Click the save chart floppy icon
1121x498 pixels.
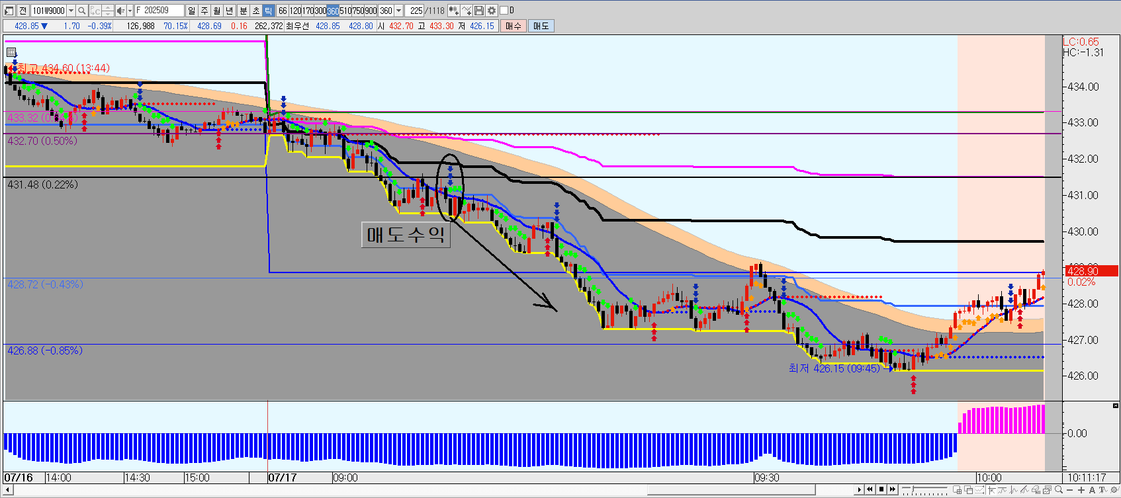[x=479, y=11]
